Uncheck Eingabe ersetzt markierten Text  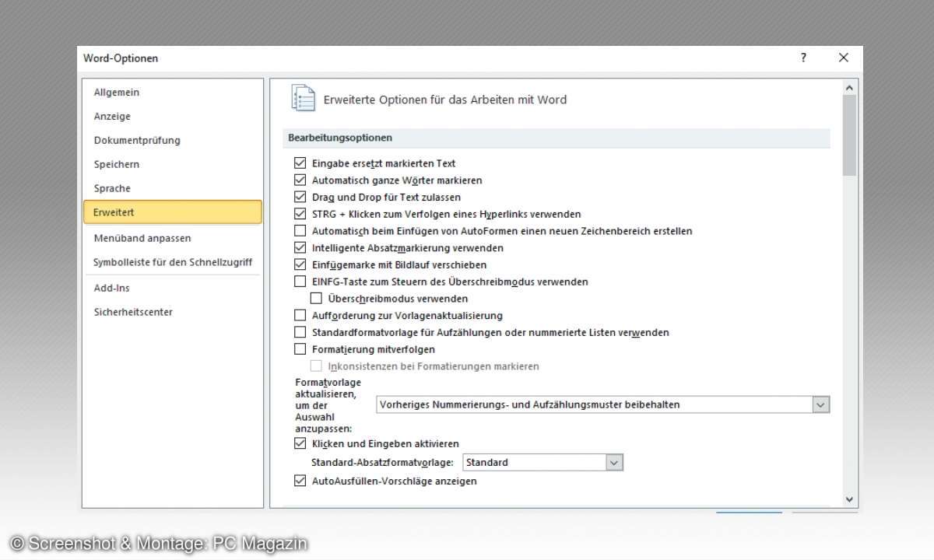(x=300, y=163)
